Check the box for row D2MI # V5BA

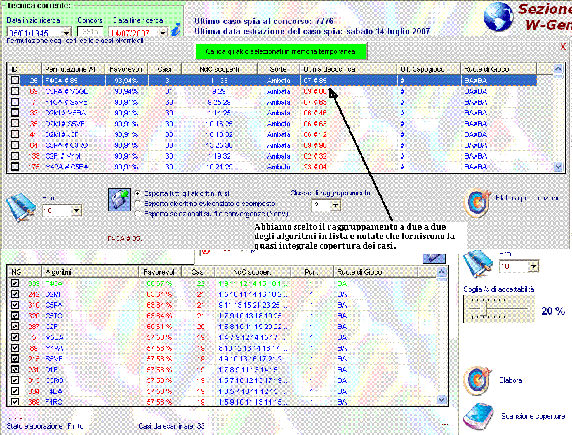point(15,113)
